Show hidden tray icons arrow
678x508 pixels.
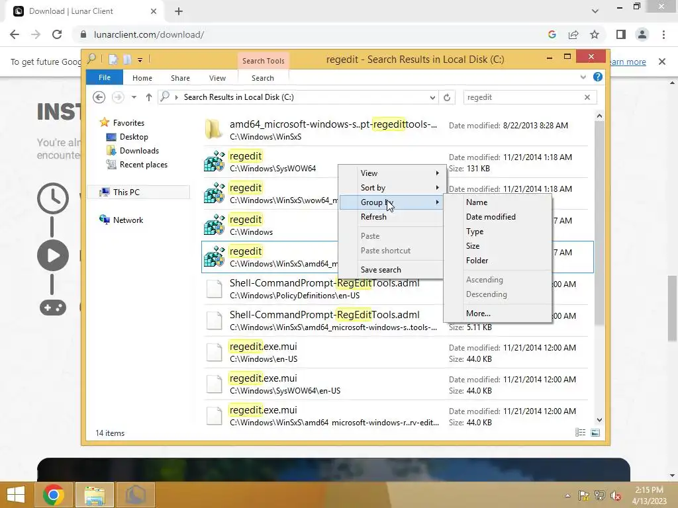point(567,496)
